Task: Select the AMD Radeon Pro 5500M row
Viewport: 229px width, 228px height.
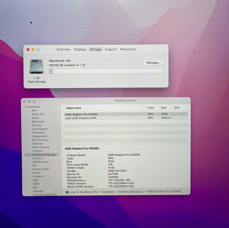Action: [126, 114]
